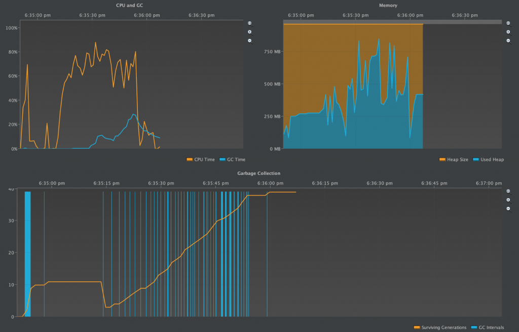
Task: Zoom out on the Memory chart
Action: [508, 40]
